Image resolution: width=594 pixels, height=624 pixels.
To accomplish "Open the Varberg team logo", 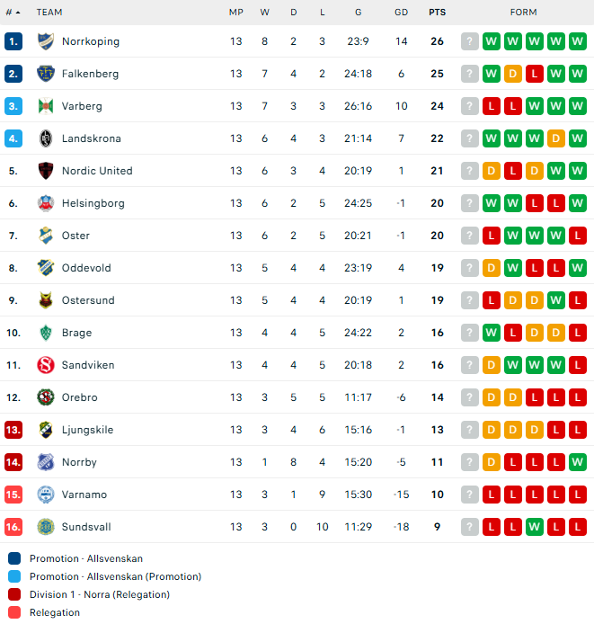I will pos(45,106).
